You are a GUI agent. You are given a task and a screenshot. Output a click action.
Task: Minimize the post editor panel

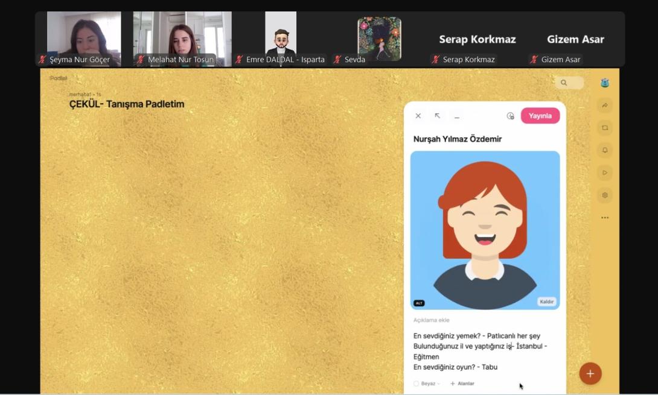click(457, 116)
